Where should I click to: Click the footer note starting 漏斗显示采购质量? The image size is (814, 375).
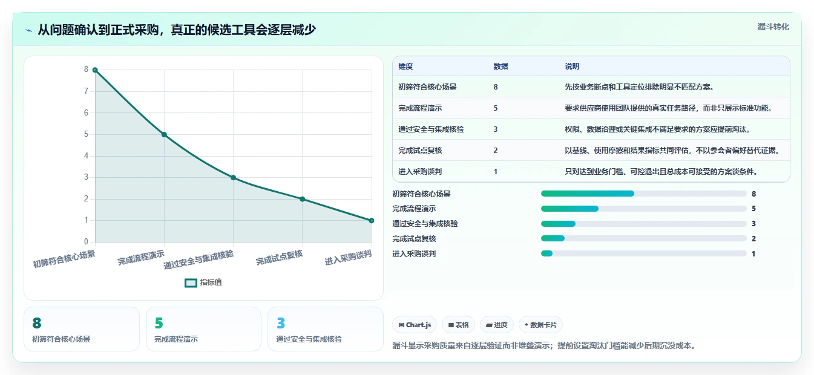point(544,346)
